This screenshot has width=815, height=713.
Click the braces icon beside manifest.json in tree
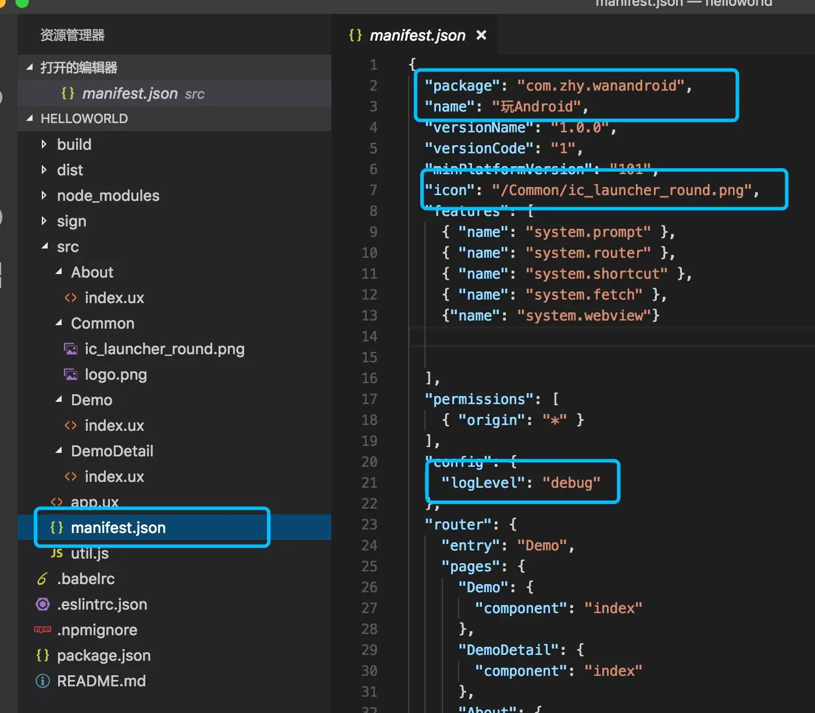point(56,527)
